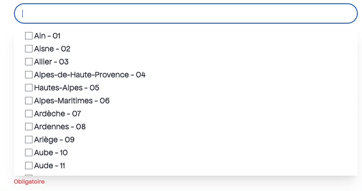Toggle the Hautes-Alpes - 05 checkbox
This screenshot has height=191, width=362.
click(29, 88)
